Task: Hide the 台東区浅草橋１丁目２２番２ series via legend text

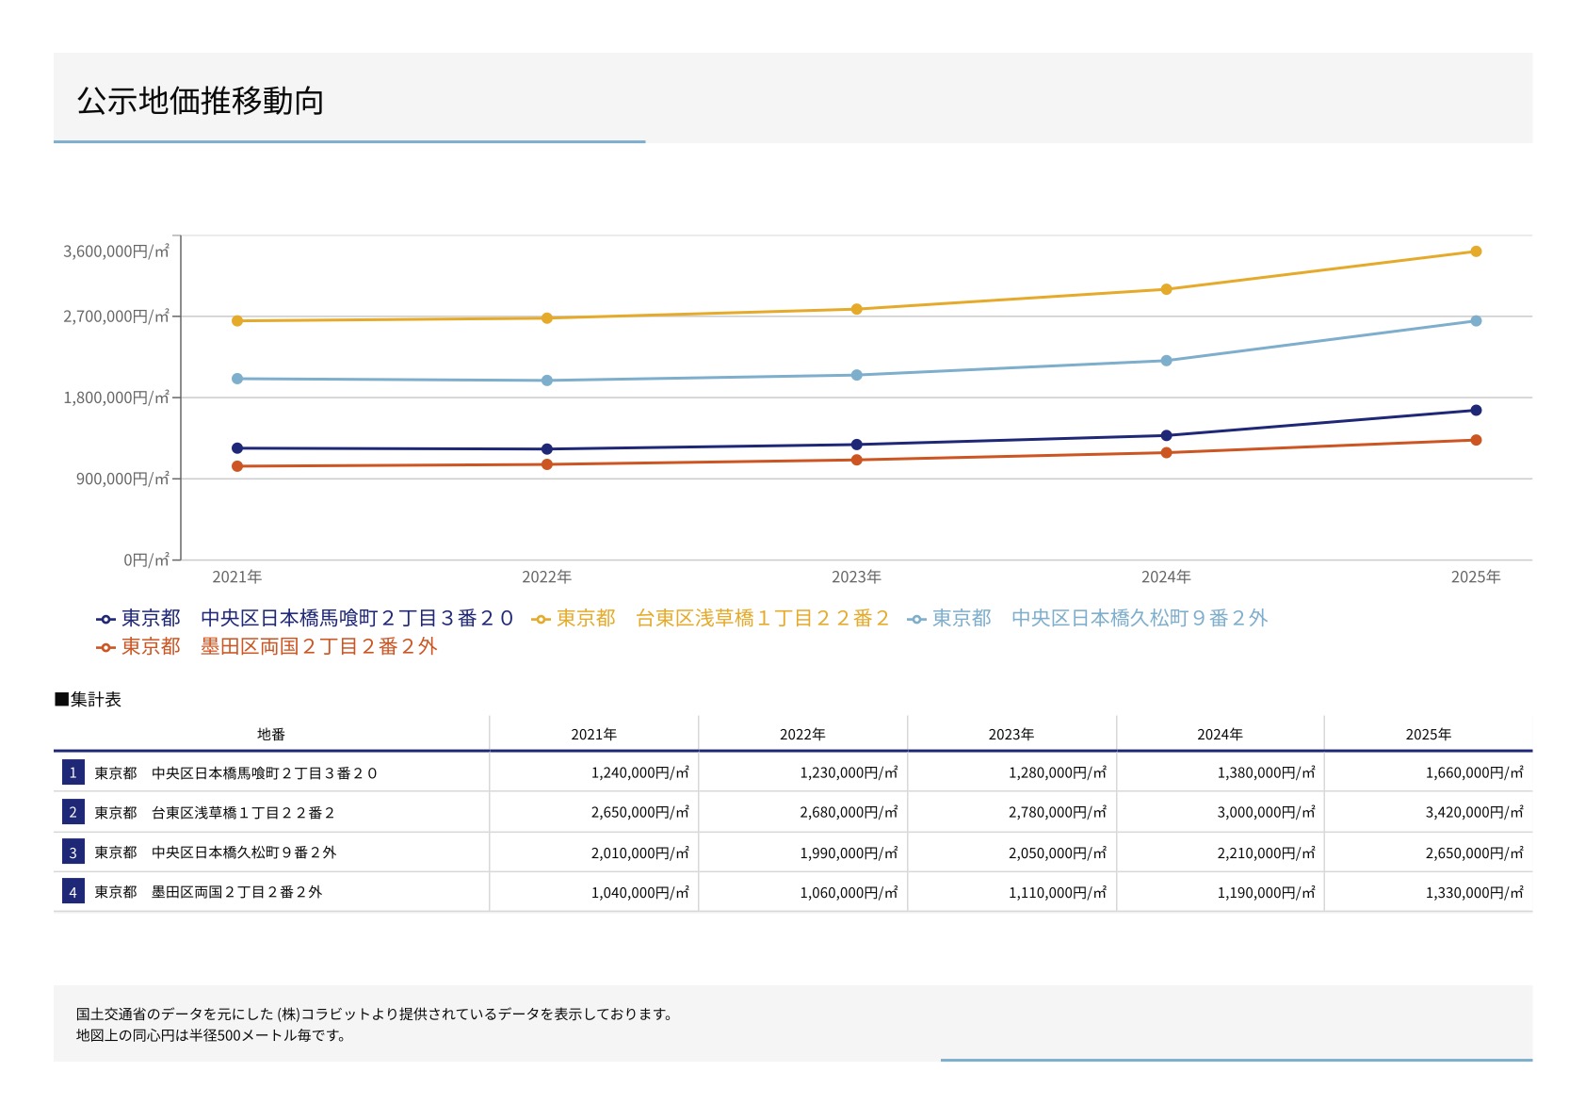Action: point(722,619)
